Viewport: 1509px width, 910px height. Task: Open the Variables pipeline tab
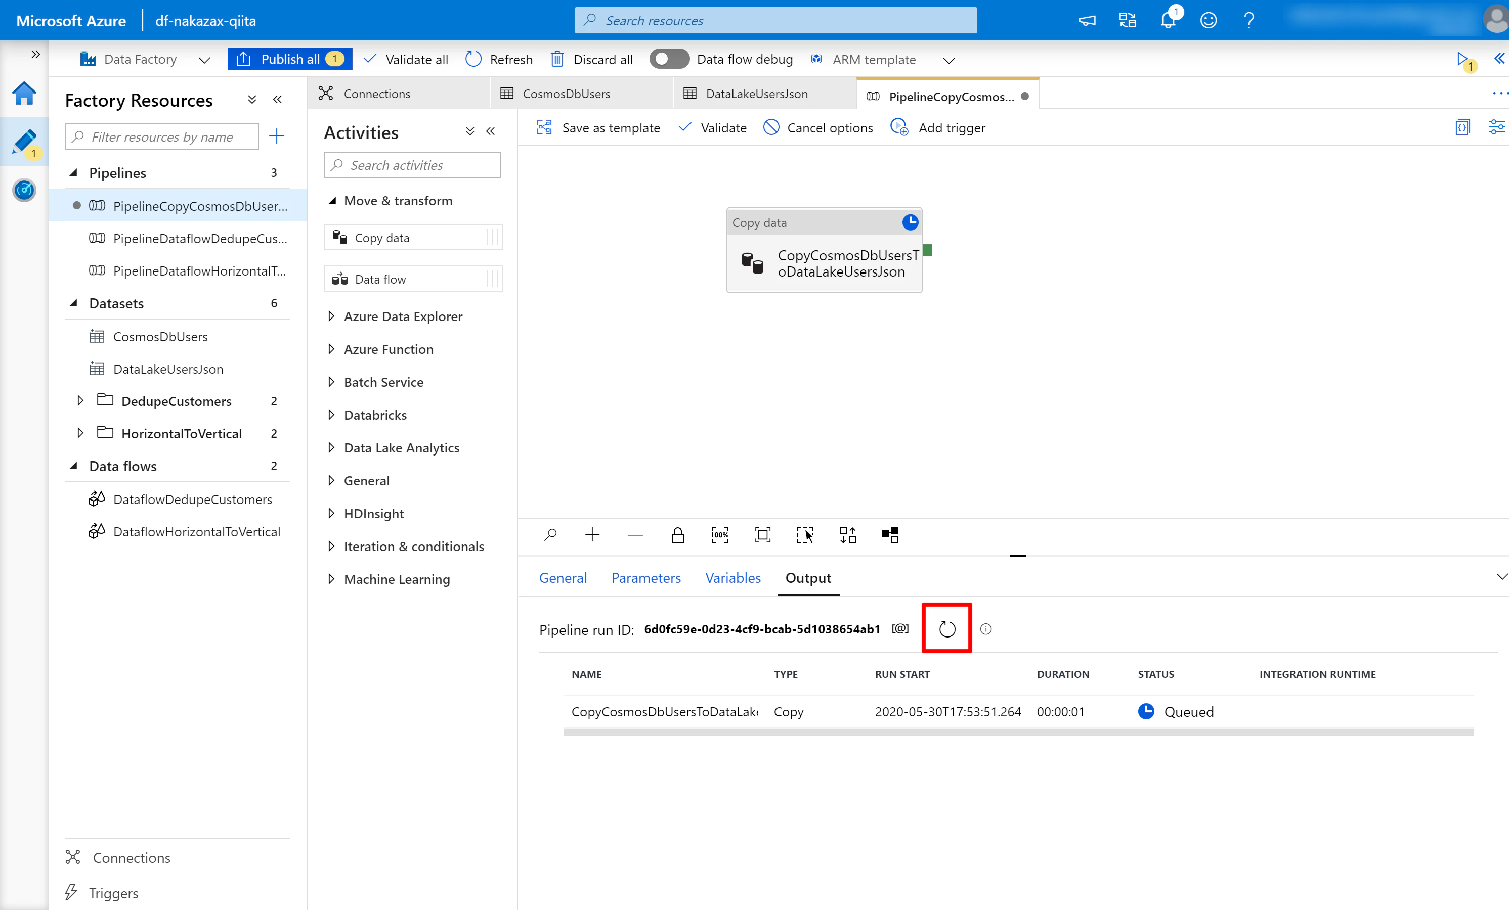pos(733,578)
